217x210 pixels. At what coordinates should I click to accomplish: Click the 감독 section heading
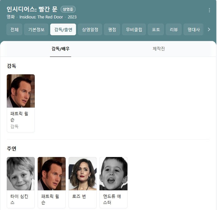pos(11,66)
